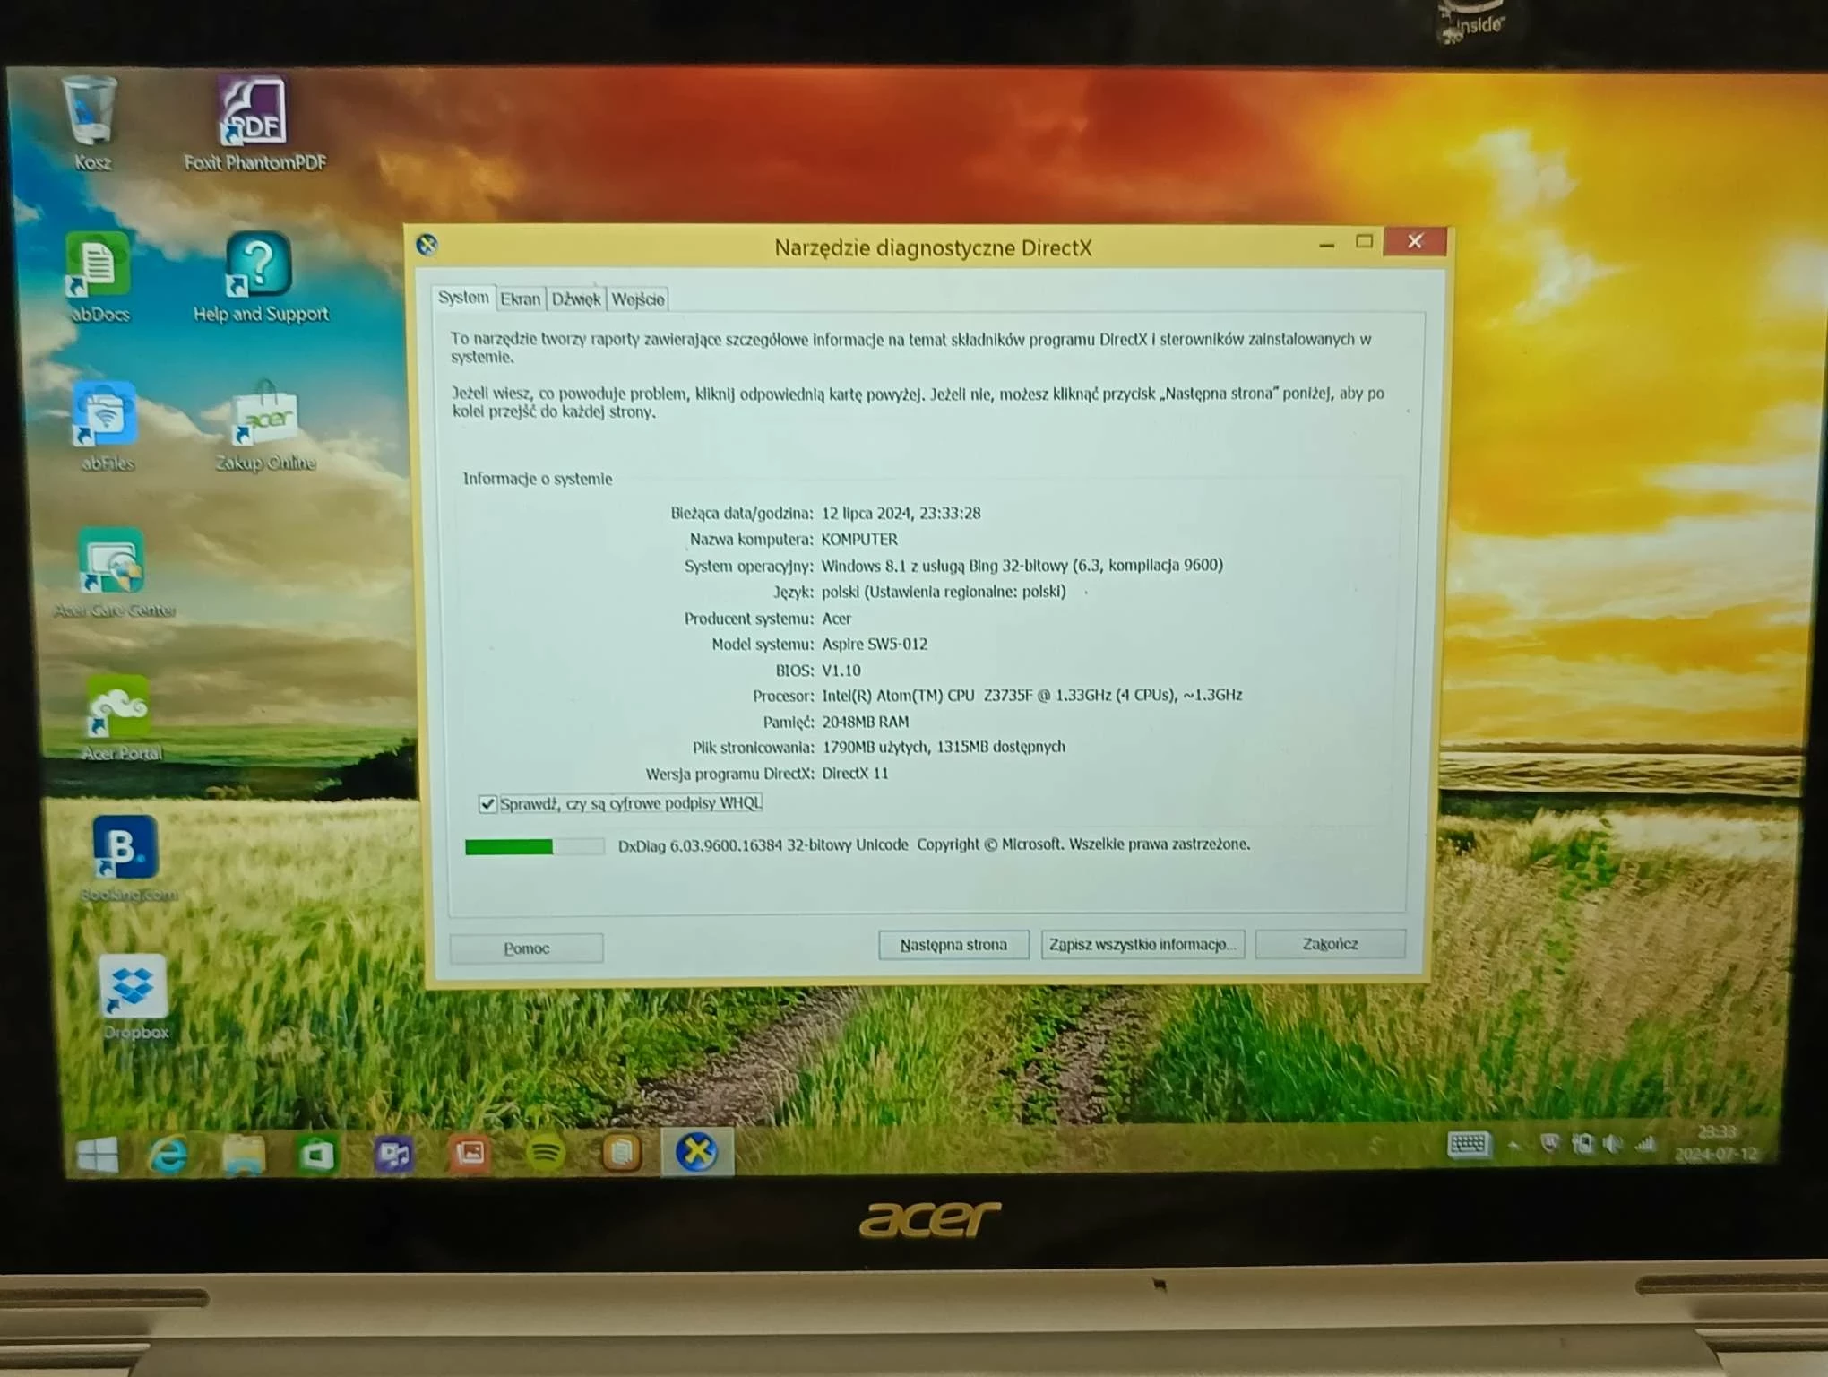
Task: Click the DirectX icon in the title bar
Action: (427, 245)
